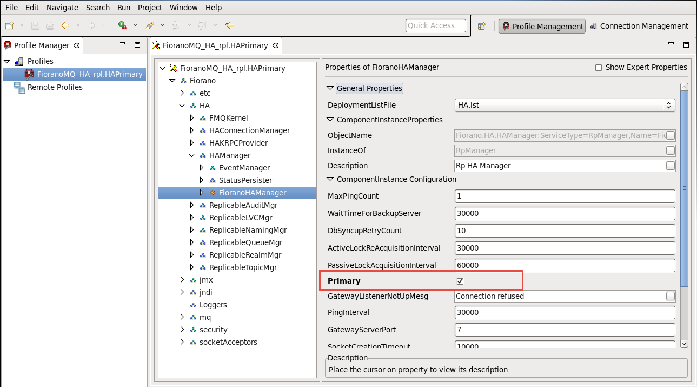This screenshot has height=387, width=697.
Task: Click the Loggers node icon
Action: (194, 305)
